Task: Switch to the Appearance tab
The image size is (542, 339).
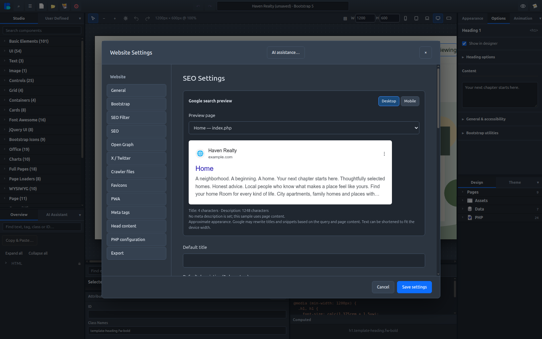Action: click(x=473, y=18)
